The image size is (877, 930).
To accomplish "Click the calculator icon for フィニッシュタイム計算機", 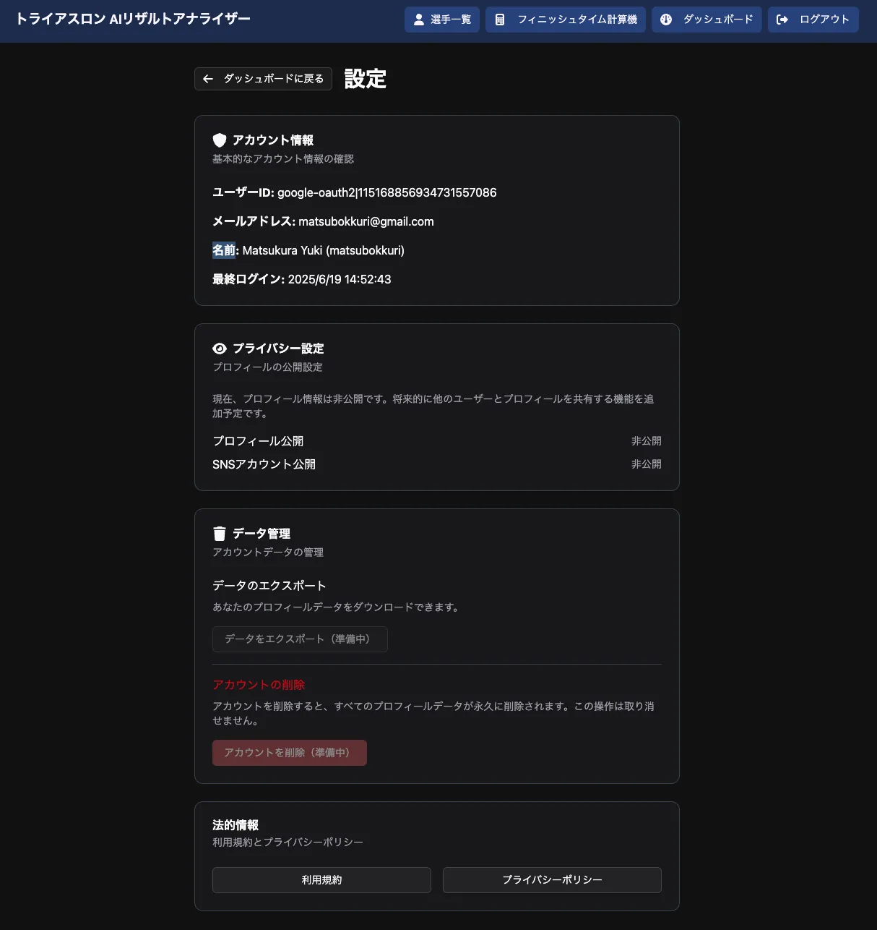I will point(500,20).
